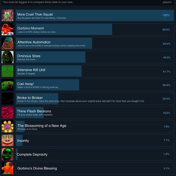Click the Broke to Broker achievement title
Screen dimensions: 176x176
(30, 98)
